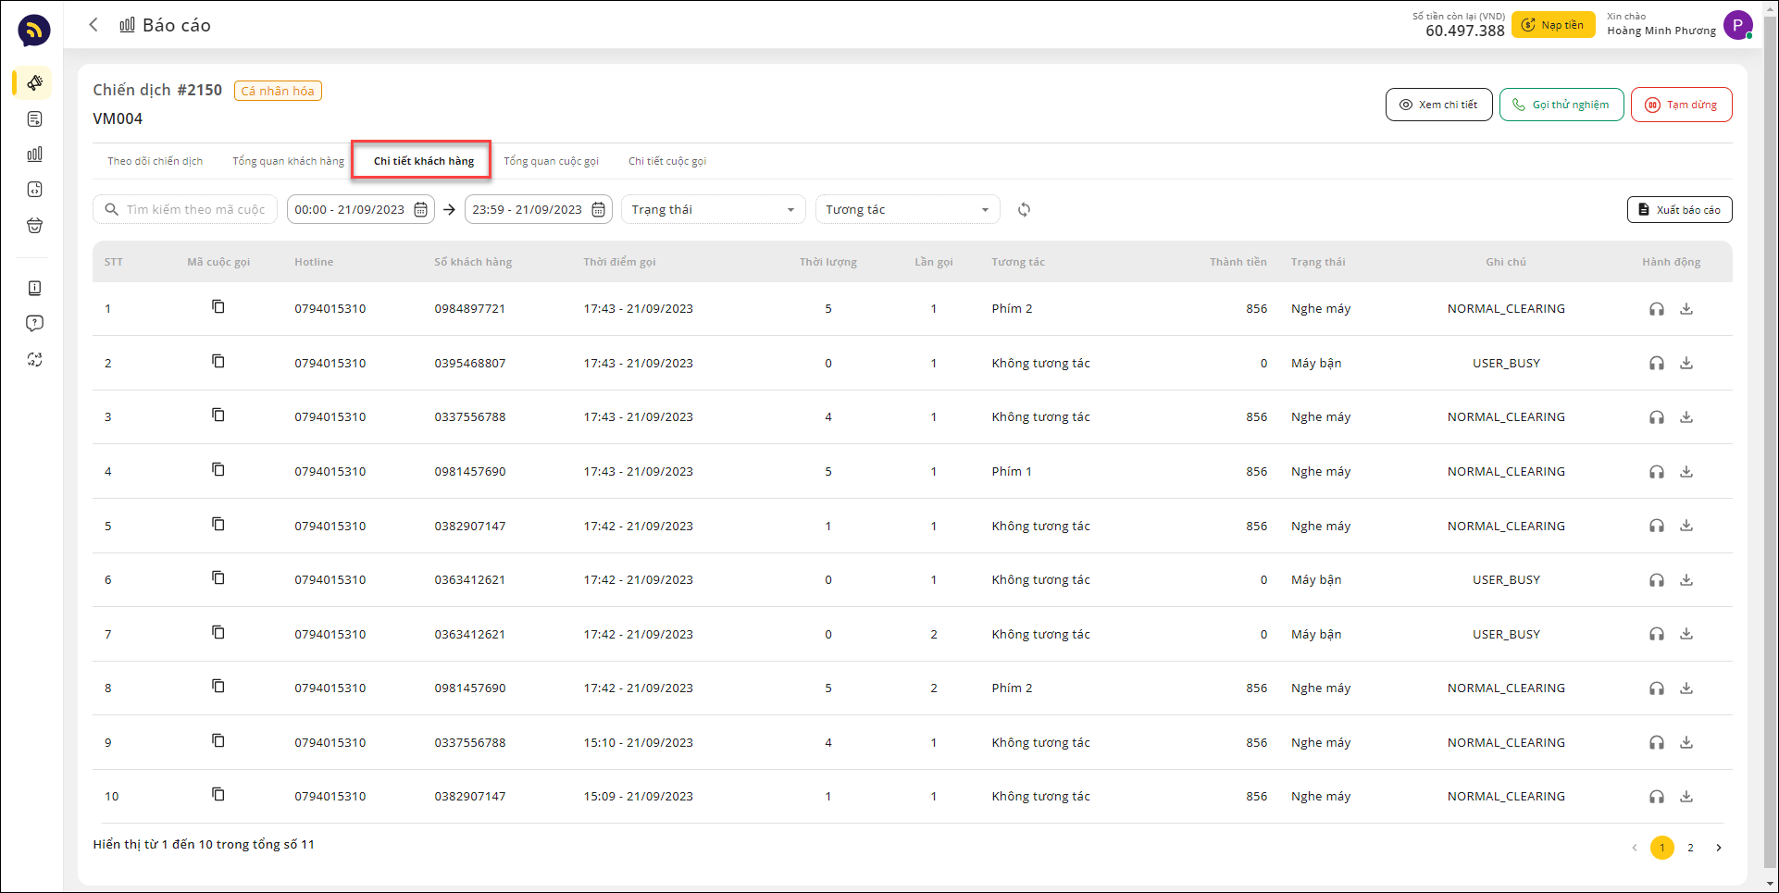This screenshot has height=893, width=1779.
Task: Open calendar picker for start date
Action: click(x=420, y=210)
